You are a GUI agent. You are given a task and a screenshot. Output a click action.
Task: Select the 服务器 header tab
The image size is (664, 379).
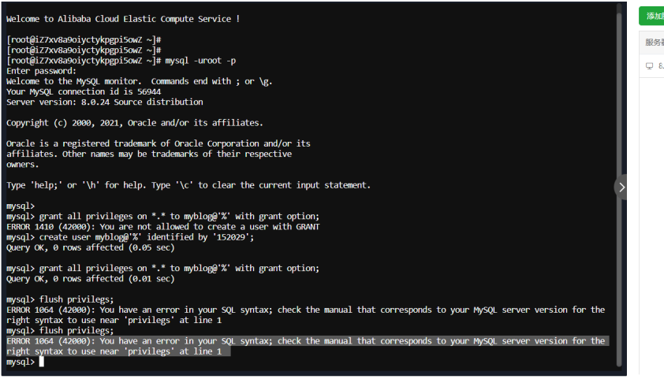(654, 42)
